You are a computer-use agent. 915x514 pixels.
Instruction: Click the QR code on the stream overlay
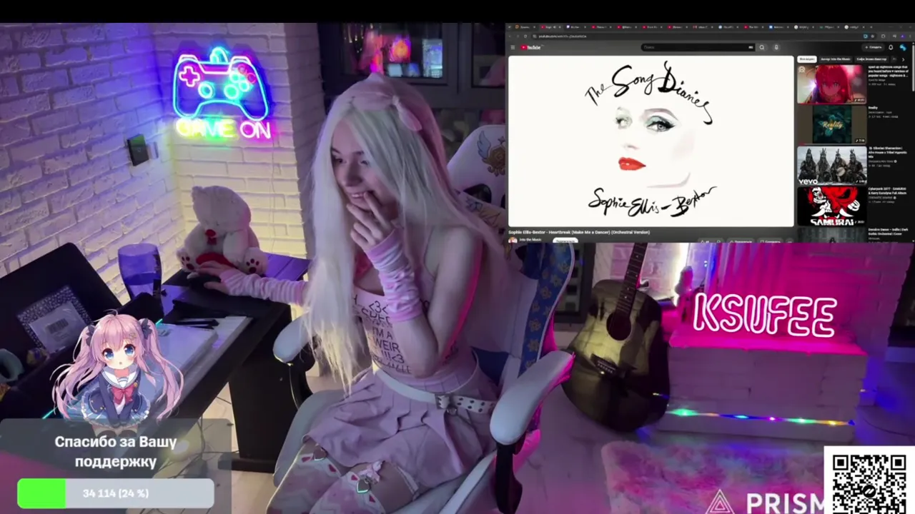click(869, 480)
